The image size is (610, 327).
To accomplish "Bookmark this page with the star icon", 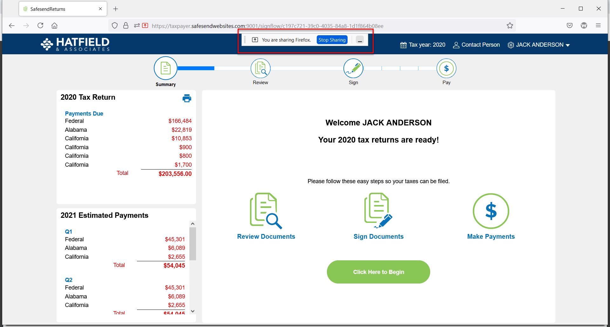I will 510,26.
